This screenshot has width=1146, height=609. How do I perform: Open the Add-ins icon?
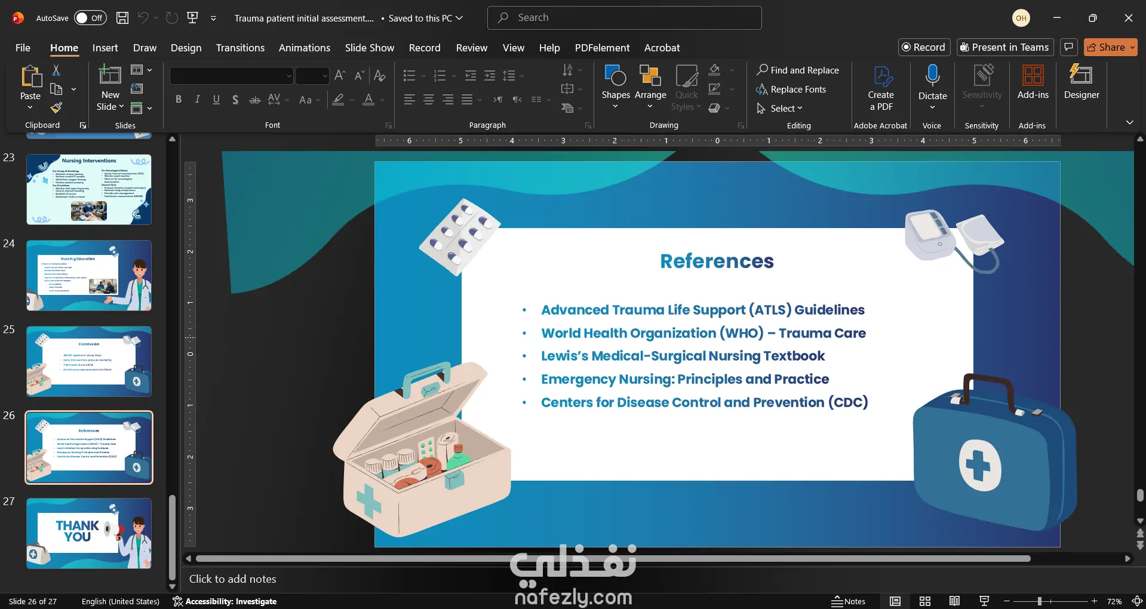(1033, 76)
